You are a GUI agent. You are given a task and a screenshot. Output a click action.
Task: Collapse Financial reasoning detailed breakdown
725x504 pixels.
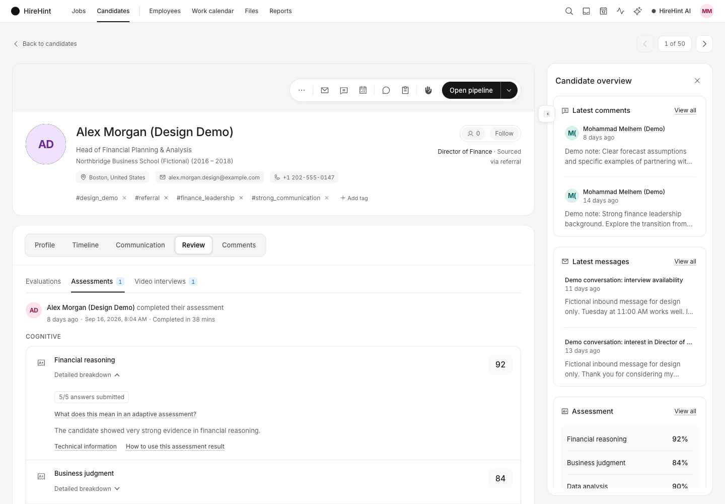click(x=87, y=375)
